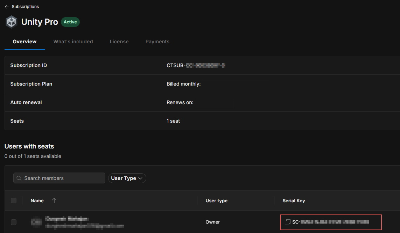Check the checkbox on the Owner's row
This screenshot has width=400, height=233.
pos(14,222)
